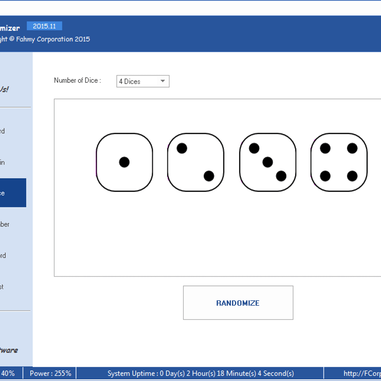This screenshot has height=381, width=381.
Task: Open the http://FCorp link in status bar
Action: click(x=362, y=373)
